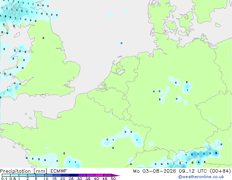This screenshot has height=180, width=232.
Task: Select the legend label "15"
Action: tap(54, 179)
